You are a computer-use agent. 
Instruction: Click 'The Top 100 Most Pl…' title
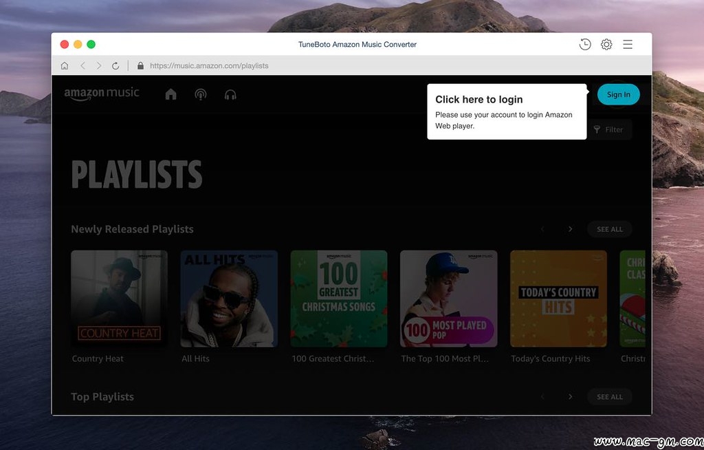pyautogui.click(x=445, y=358)
